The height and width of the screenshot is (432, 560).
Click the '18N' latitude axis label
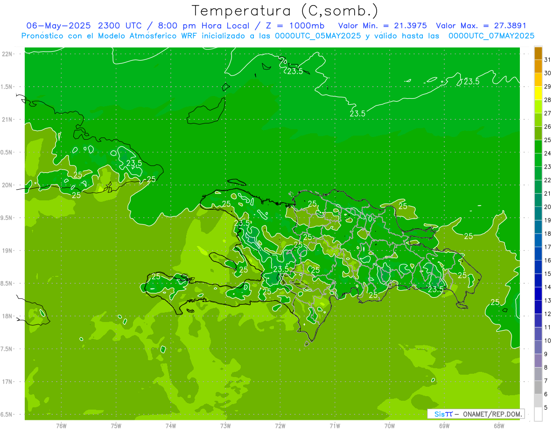coord(7,316)
